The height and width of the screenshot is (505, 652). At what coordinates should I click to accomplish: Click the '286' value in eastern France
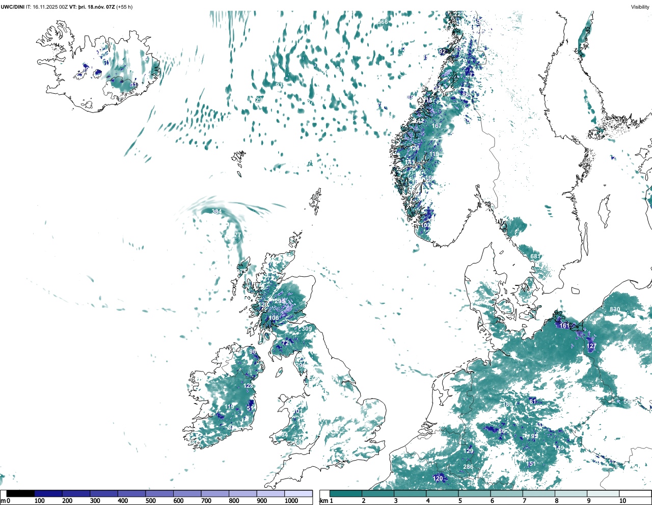pos(468,467)
